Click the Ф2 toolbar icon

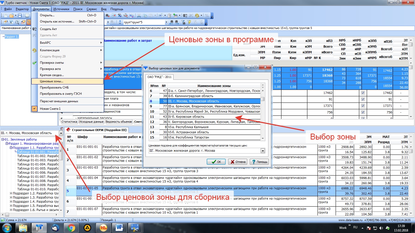click(x=185, y=16)
